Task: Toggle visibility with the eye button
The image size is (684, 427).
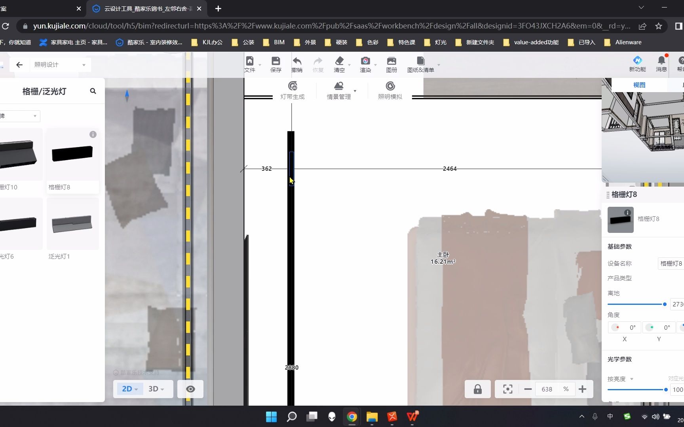Action: [x=190, y=389]
